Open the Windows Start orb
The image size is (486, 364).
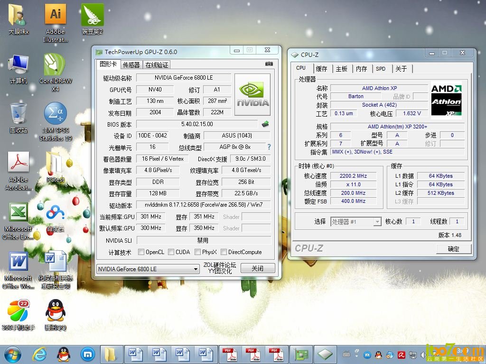coord(13,355)
